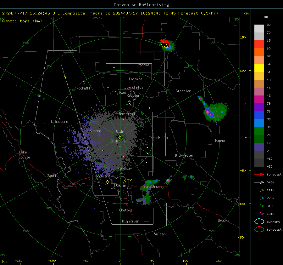Click the Hanna town label
283x265 pixels.
pos(220,141)
